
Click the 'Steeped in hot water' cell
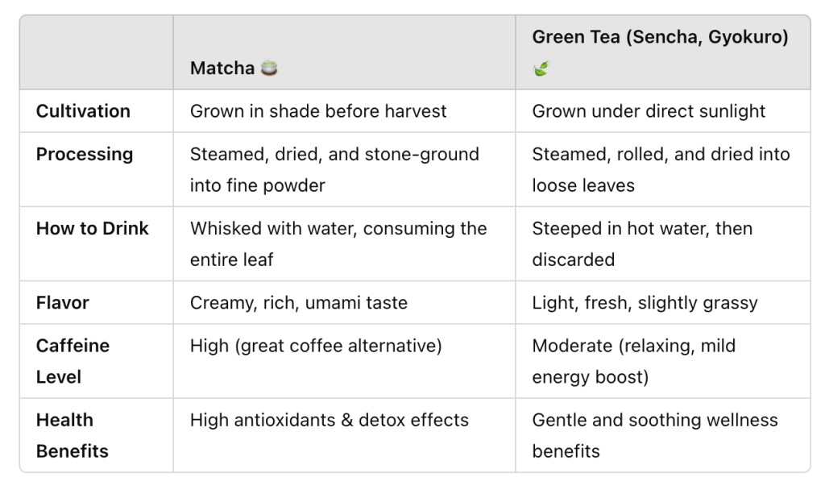click(642, 243)
